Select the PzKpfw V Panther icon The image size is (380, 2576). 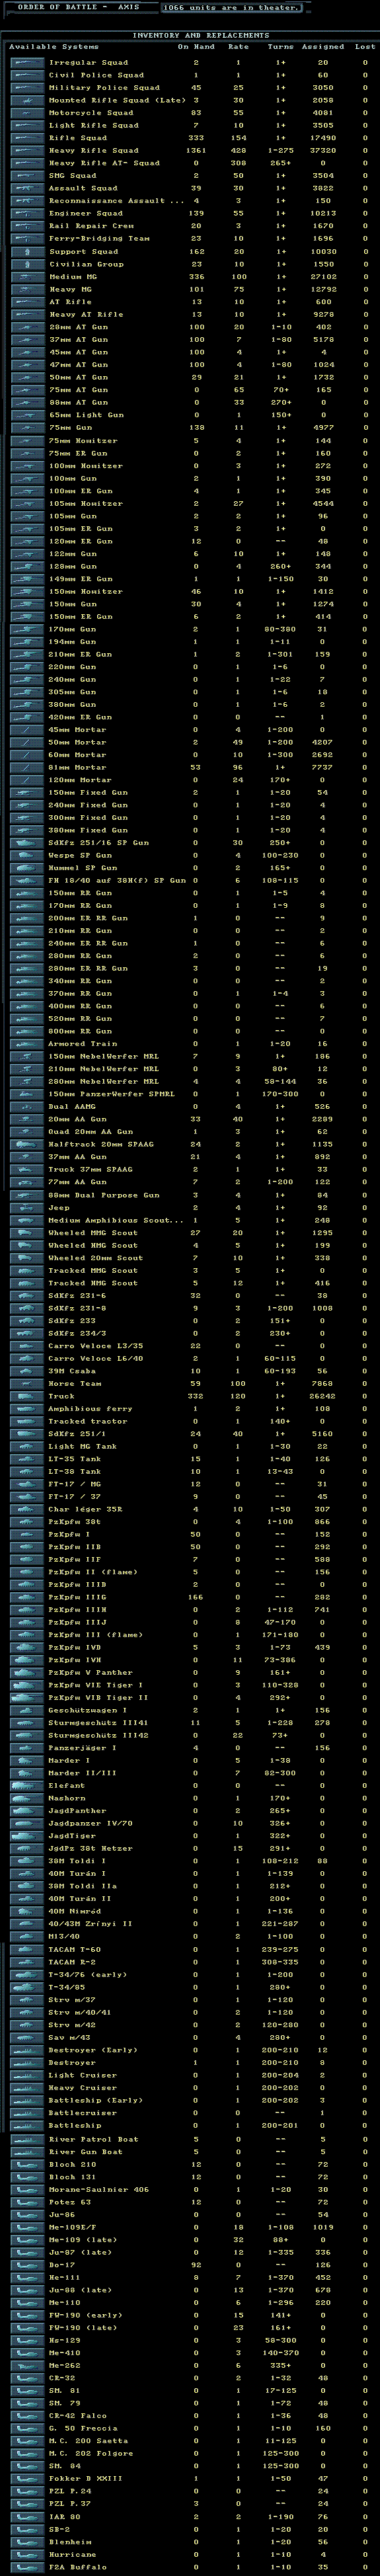coord(27,1673)
